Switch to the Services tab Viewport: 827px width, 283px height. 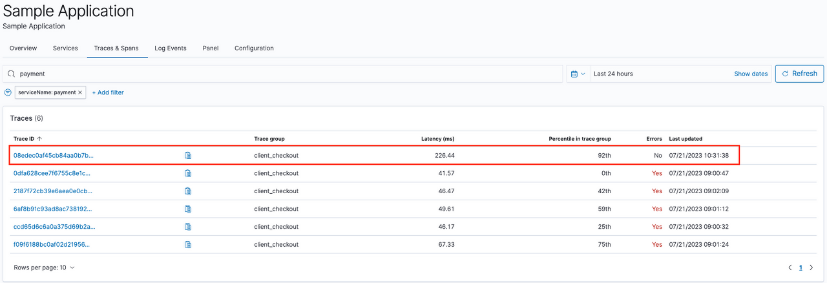tap(65, 48)
